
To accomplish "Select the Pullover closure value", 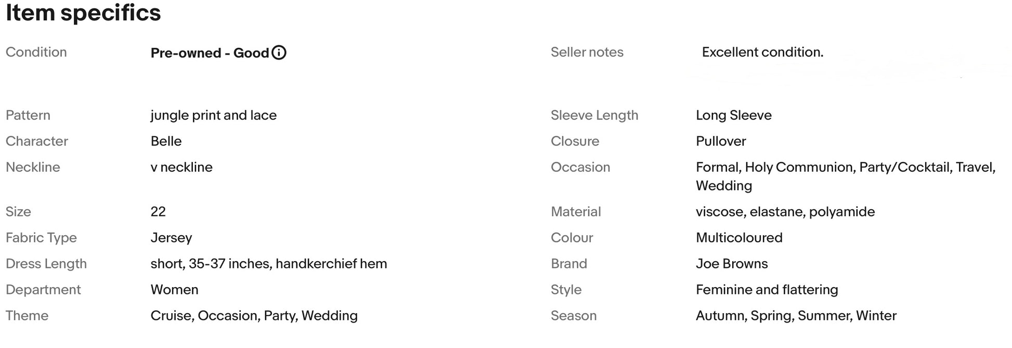I will (721, 141).
